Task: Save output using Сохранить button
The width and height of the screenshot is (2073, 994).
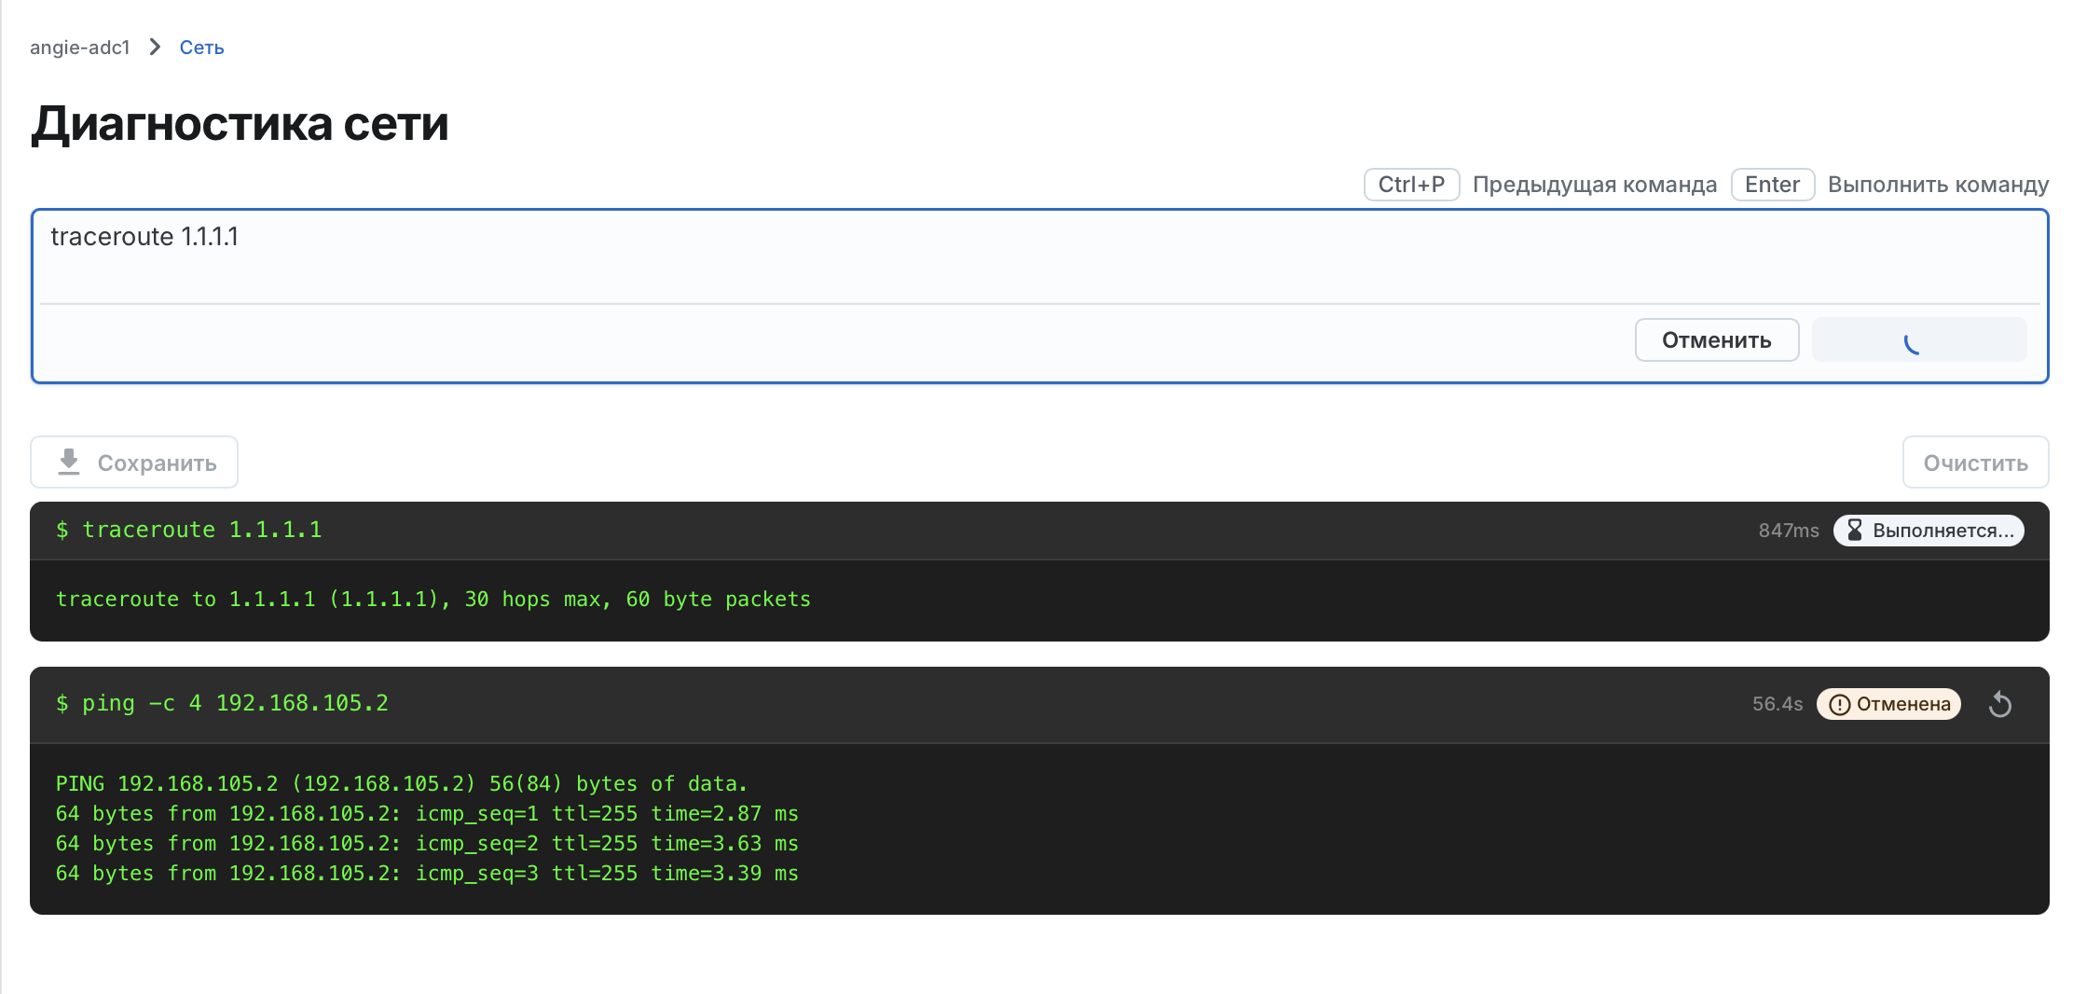Action: 134,462
